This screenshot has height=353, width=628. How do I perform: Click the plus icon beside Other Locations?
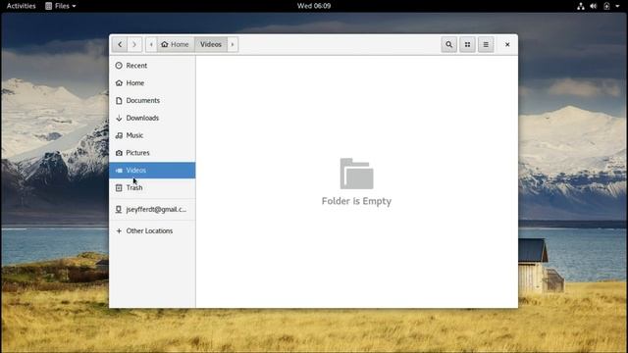(x=119, y=231)
